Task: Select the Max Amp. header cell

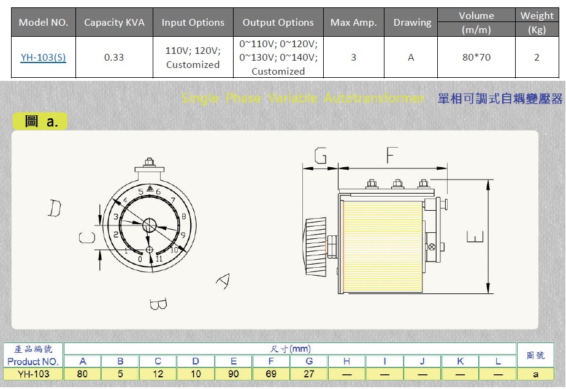Action: tap(353, 22)
